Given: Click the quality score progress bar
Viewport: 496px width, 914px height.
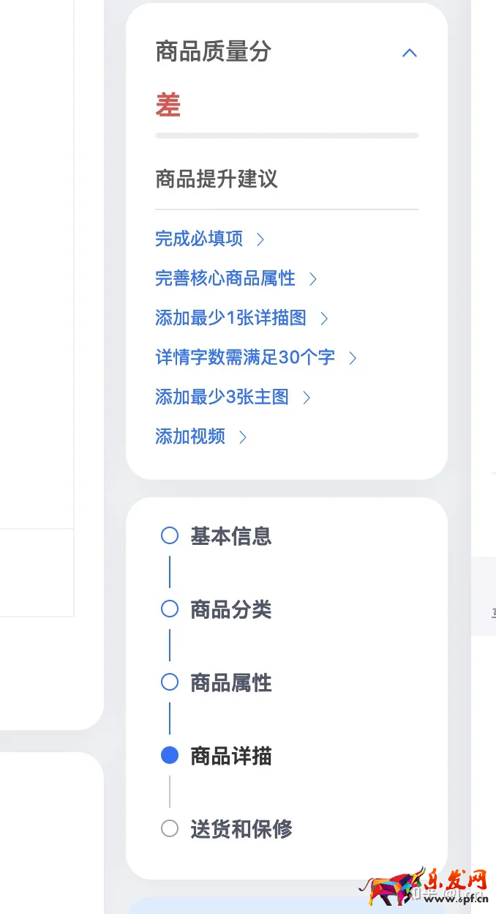Looking at the screenshot, I should 287,135.
